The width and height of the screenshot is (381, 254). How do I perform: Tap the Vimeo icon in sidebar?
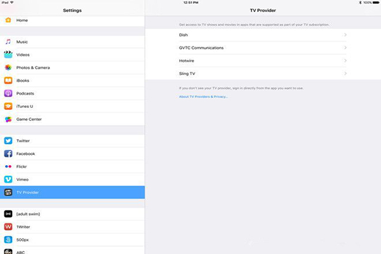coord(8,180)
